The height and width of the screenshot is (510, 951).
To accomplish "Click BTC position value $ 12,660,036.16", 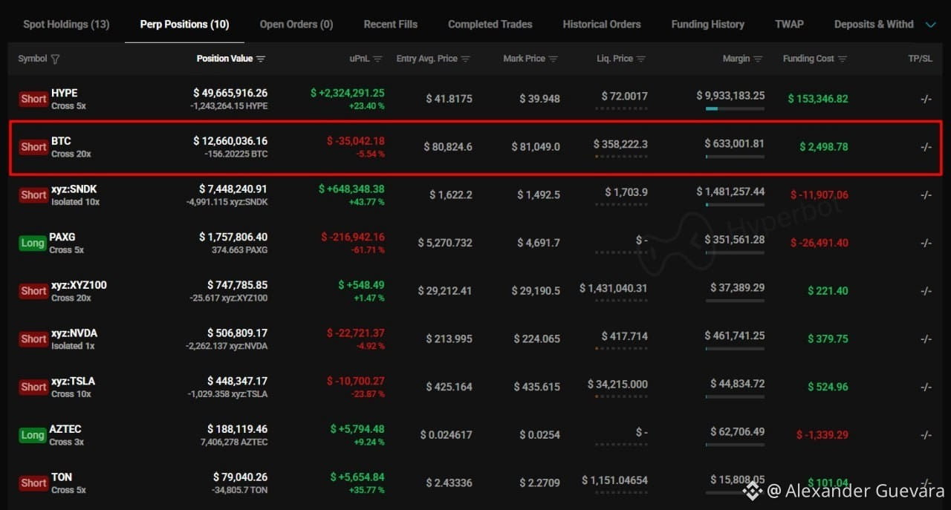I will [230, 141].
